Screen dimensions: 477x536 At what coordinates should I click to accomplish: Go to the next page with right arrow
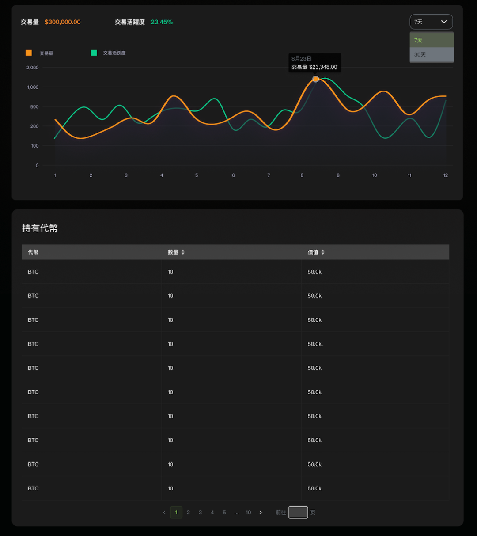[261, 513]
